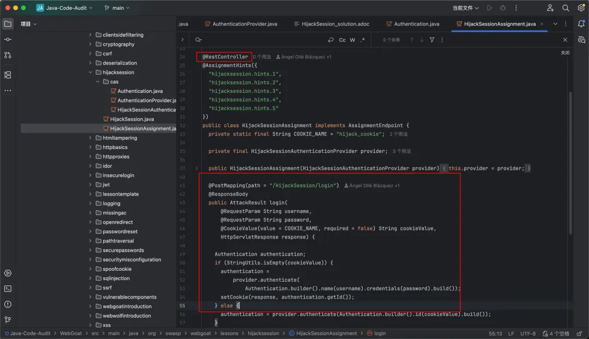Click the Debug bug icon

503,8
